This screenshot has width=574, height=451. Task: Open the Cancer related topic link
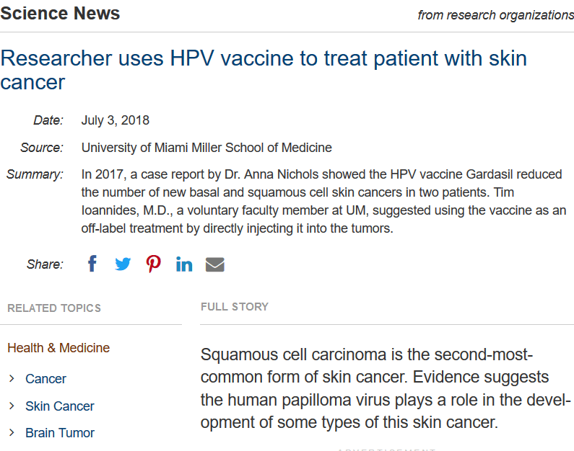click(45, 379)
